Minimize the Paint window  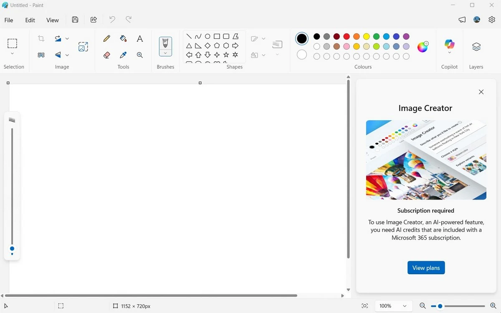click(453, 5)
